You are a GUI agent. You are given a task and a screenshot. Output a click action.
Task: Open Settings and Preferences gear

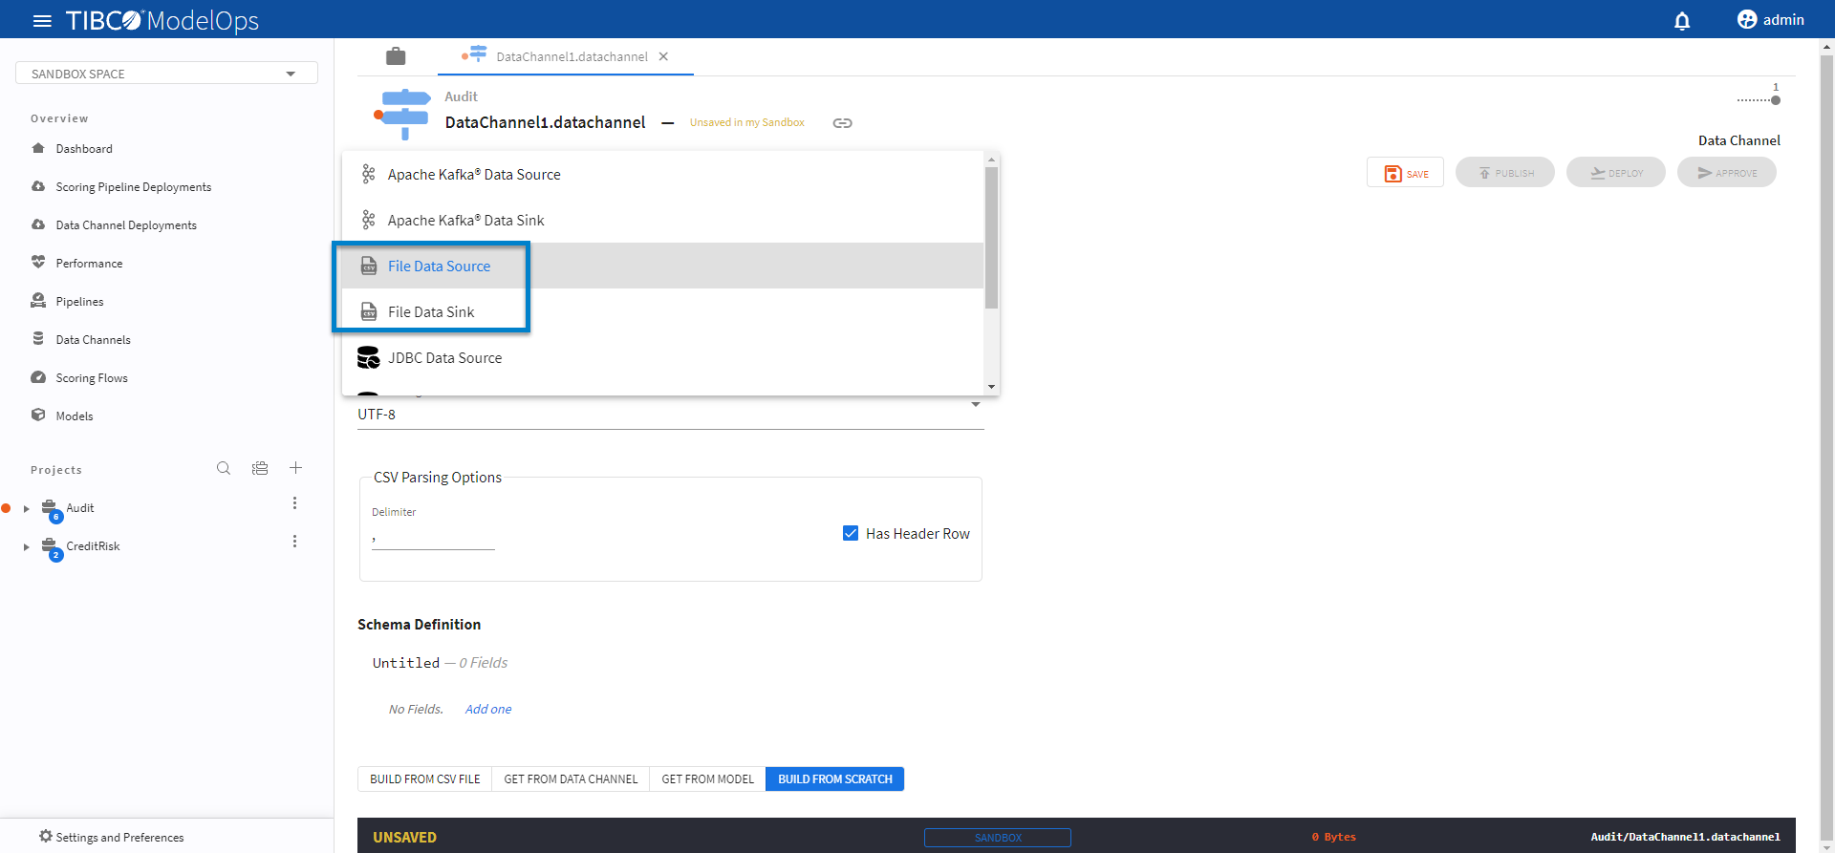46,837
